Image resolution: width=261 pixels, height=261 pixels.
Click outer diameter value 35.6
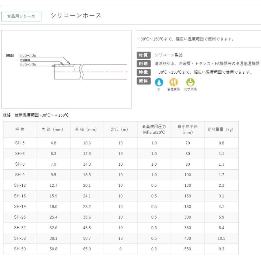87,217
